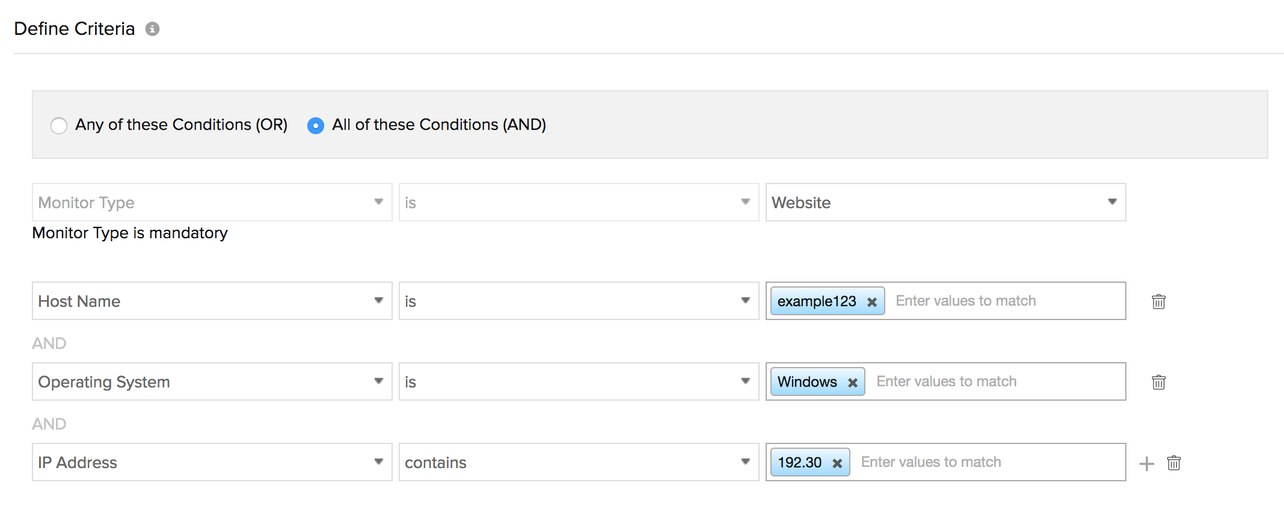Viewport: 1284px width, 515px height.
Task: Delete the IP Address condition row
Action: [x=1173, y=463]
